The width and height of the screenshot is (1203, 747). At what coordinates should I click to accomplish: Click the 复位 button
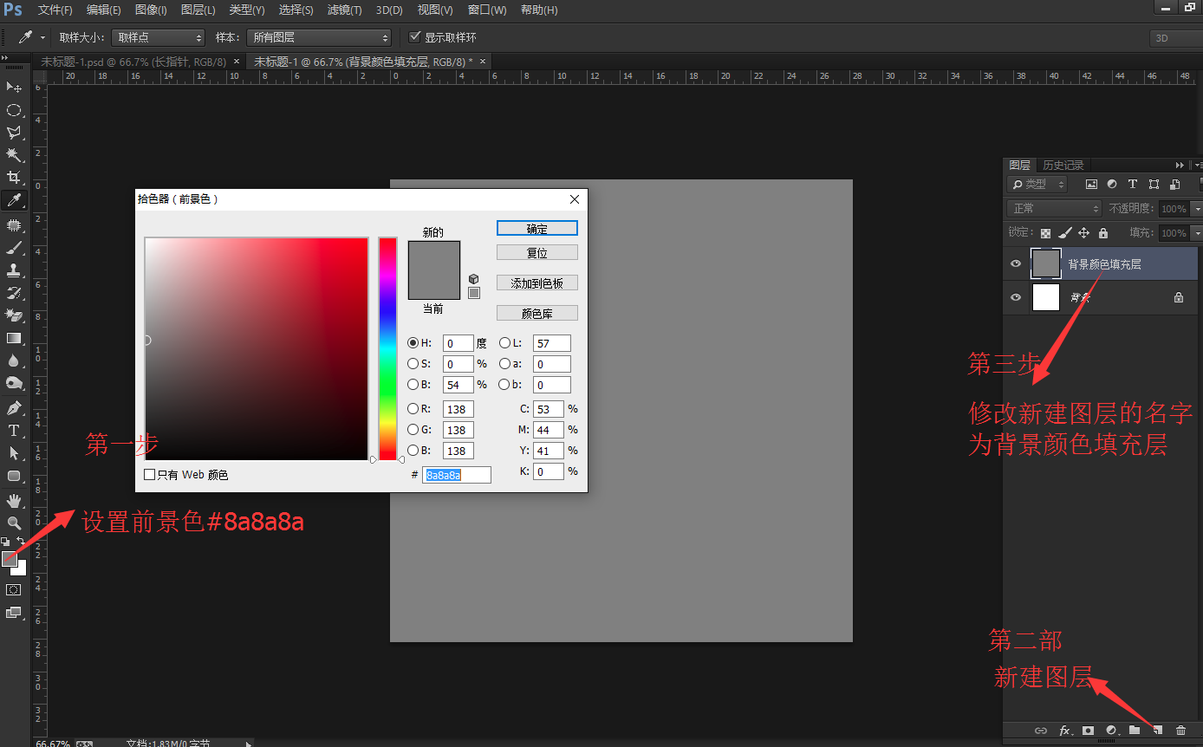click(x=537, y=253)
